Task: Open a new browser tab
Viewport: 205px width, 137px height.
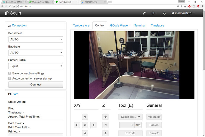Action: coord(110,2)
